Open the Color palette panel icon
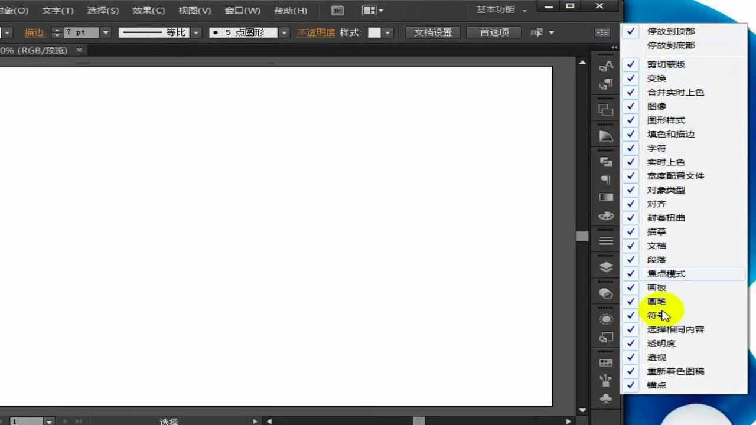Screen dimensions: 756x425 (606, 216)
